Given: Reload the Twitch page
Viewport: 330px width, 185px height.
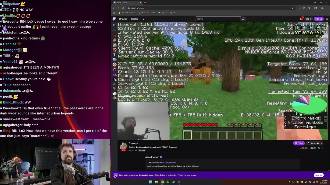Looking at the screenshot, I should coord(123,8).
